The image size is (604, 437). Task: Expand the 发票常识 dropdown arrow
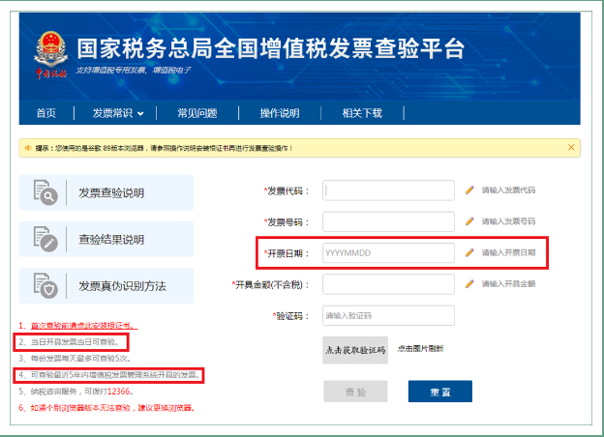click(140, 113)
